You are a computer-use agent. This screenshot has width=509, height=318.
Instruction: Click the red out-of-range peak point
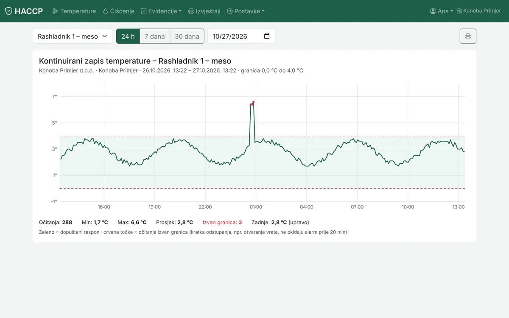253,102
